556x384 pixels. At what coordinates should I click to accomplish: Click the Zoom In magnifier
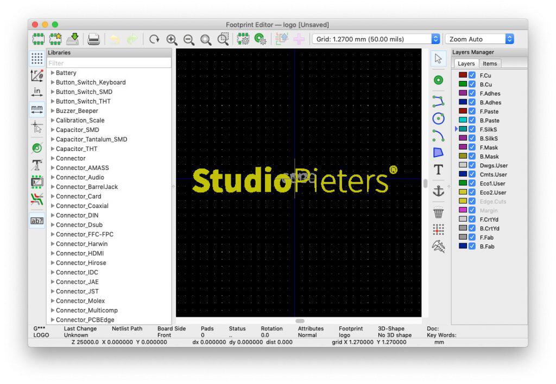[x=172, y=39]
